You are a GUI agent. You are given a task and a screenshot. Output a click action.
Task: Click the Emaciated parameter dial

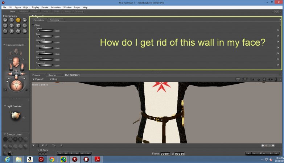click(x=46, y=65)
